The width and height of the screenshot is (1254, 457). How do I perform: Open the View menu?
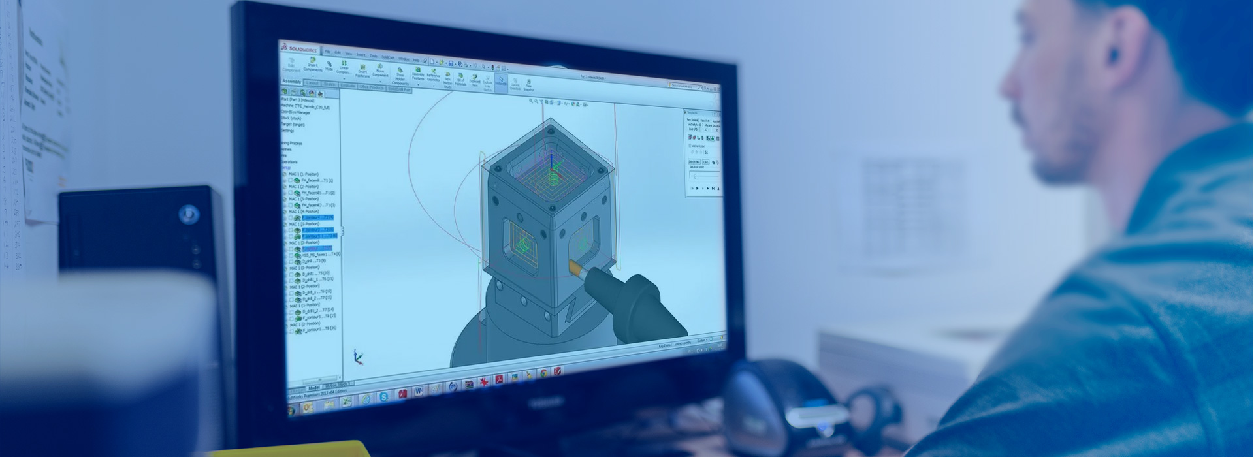(349, 54)
